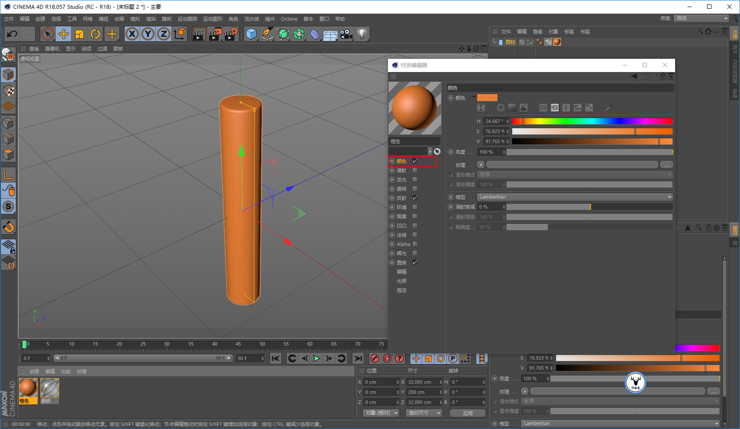Open the 对象 (相对) coordinate dropdown

pyautogui.click(x=381, y=413)
